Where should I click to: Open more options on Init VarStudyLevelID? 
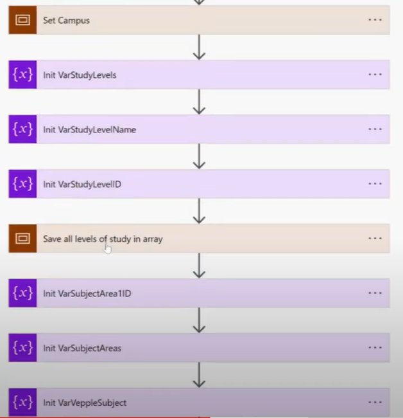coord(375,184)
